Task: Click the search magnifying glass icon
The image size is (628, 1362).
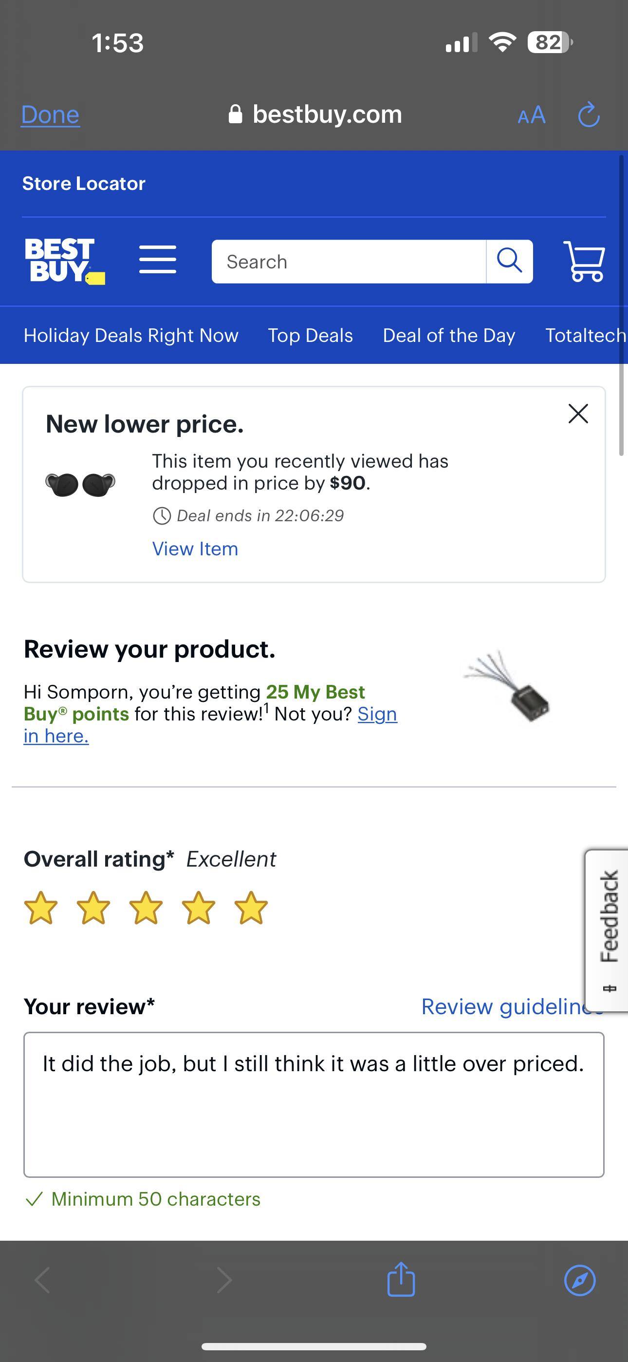Action: coord(509,261)
